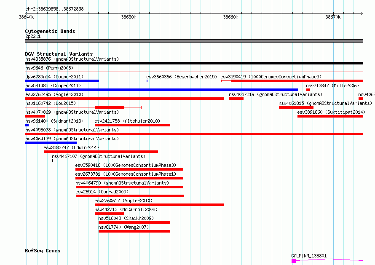Click nsv213847 (Mills2006) label
The height and width of the screenshot is (265, 375).
[x=332, y=86]
